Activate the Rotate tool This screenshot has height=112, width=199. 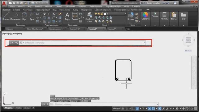49,14
